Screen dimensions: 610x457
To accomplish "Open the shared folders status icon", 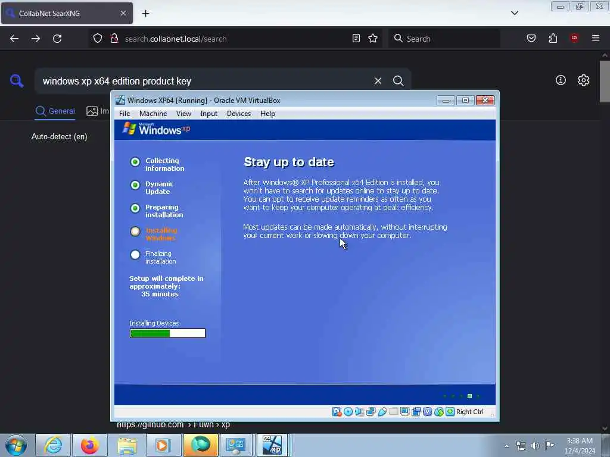I will pyautogui.click(x=393, y=412).
